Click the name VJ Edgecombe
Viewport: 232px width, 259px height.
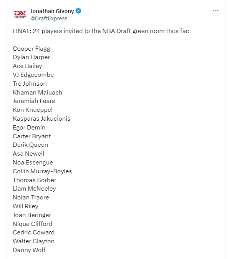point(33,75)
